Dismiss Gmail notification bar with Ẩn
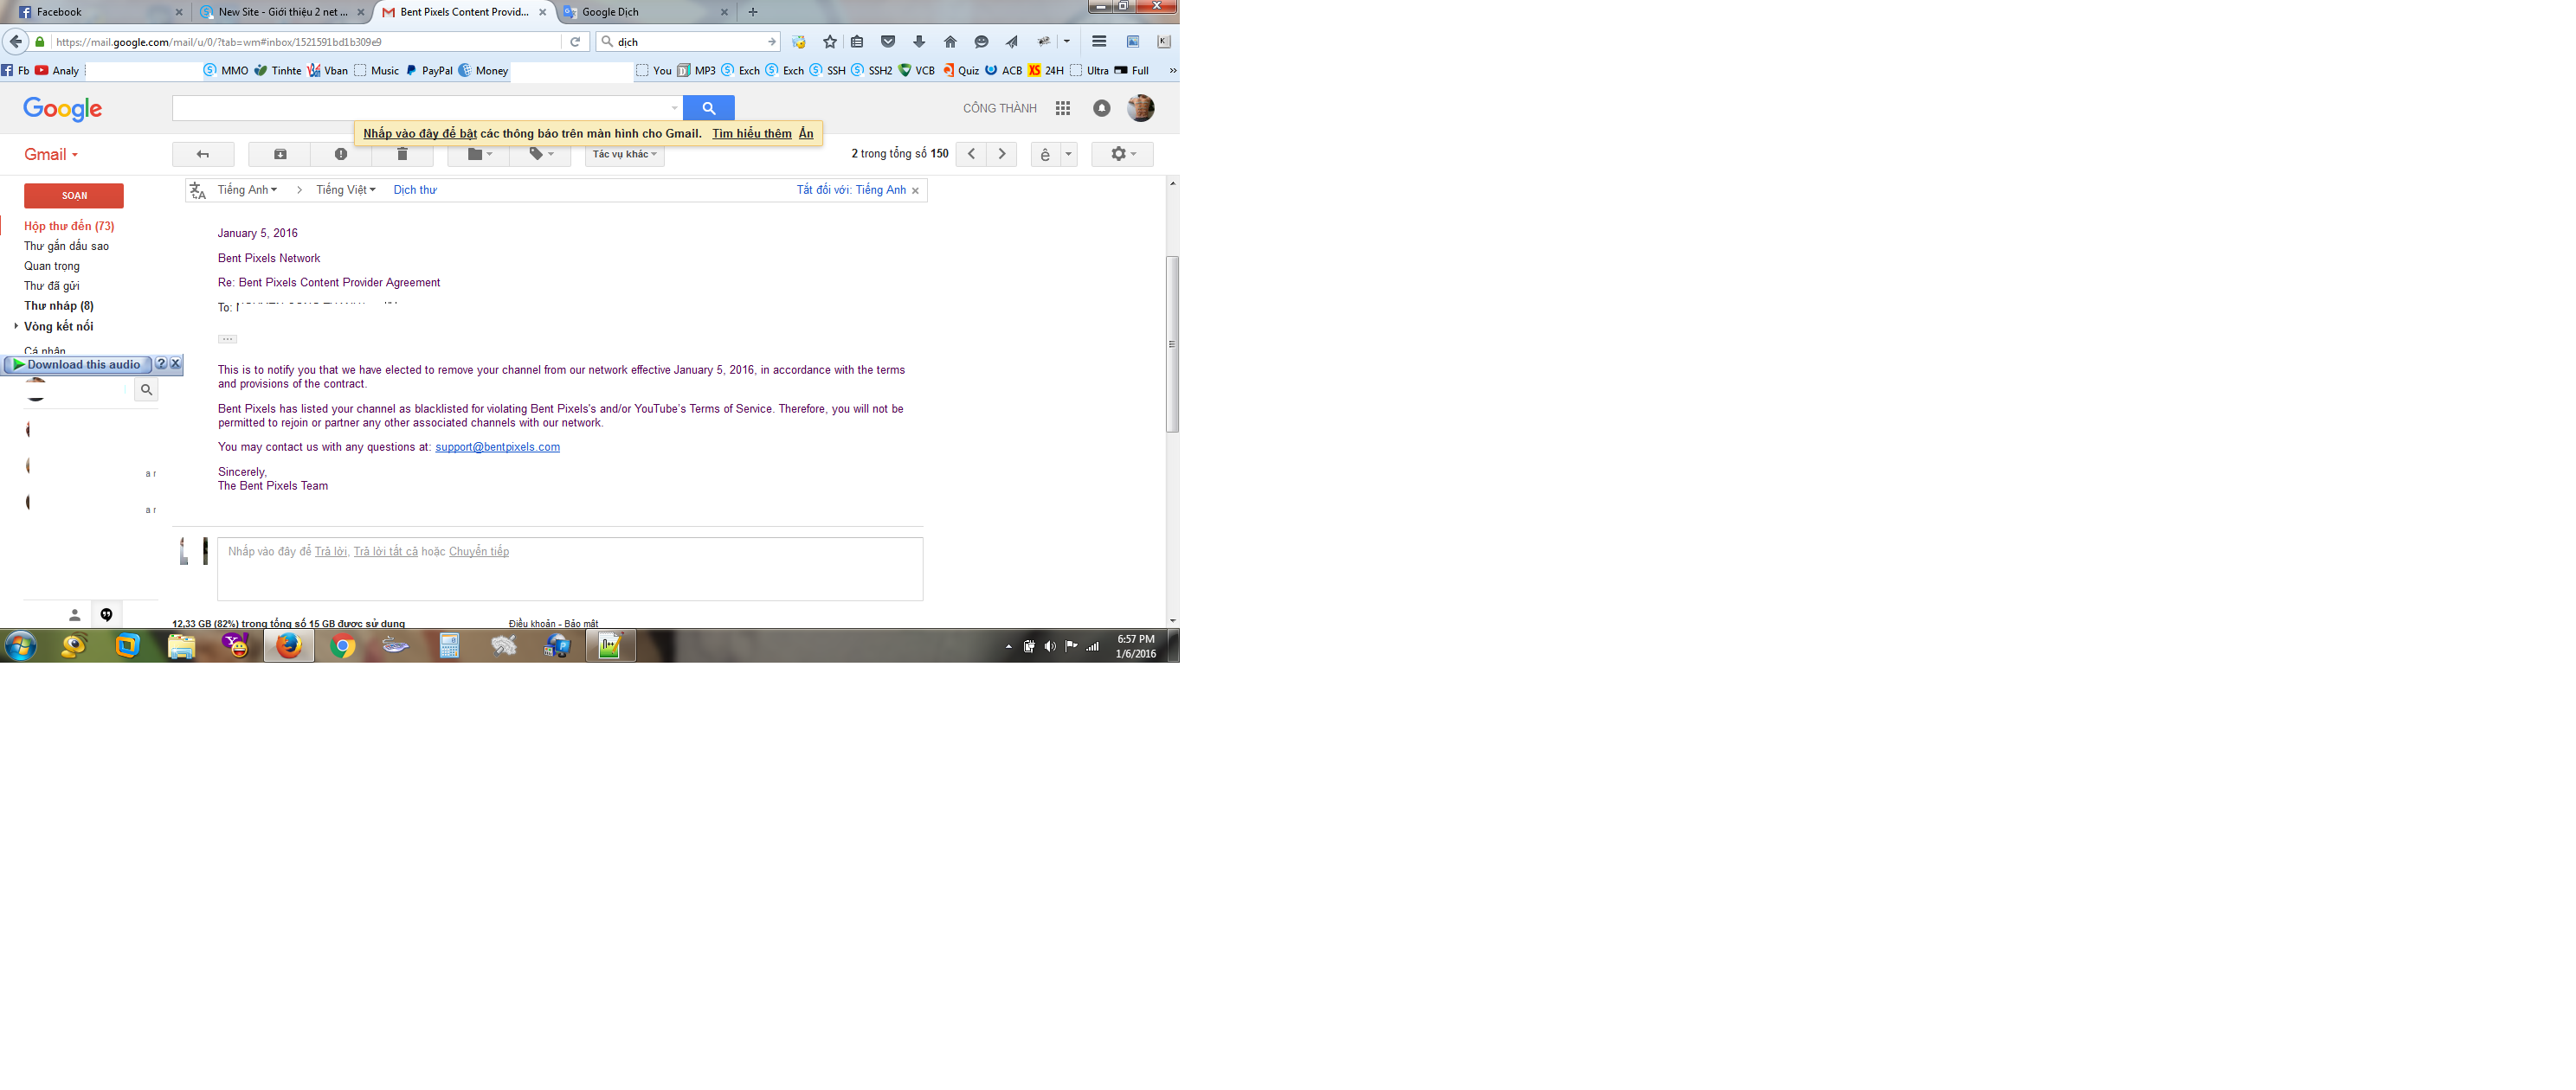The image size is (2576, 1090). pyautogui.click(x=805, y=134)
